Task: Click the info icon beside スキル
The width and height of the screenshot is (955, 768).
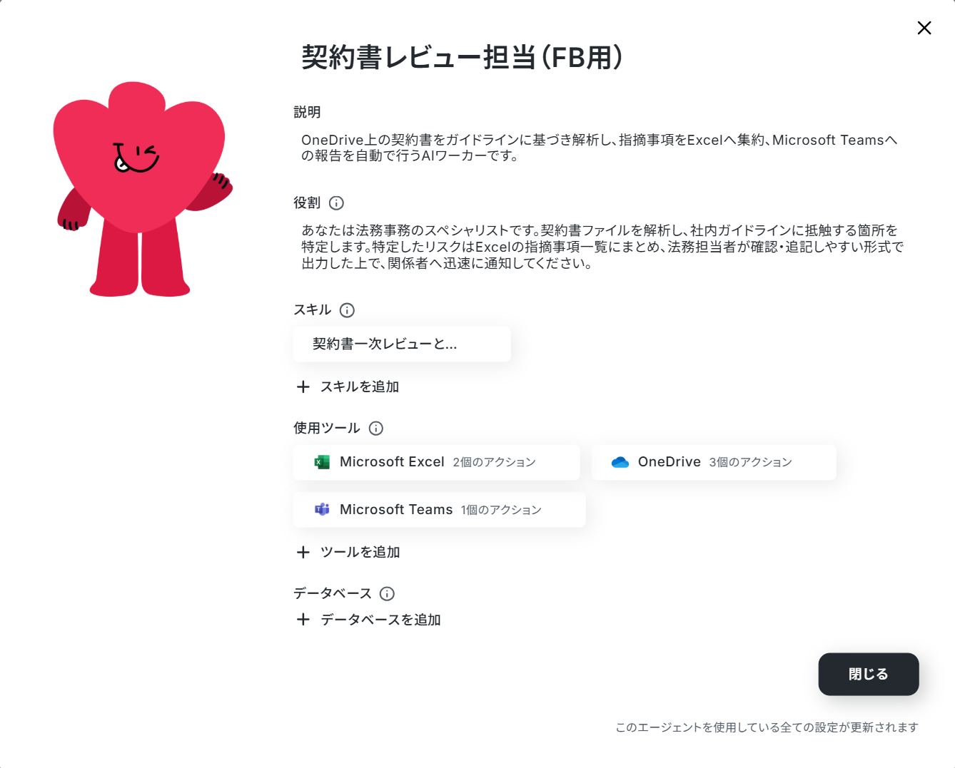Action: pos(347,310)
